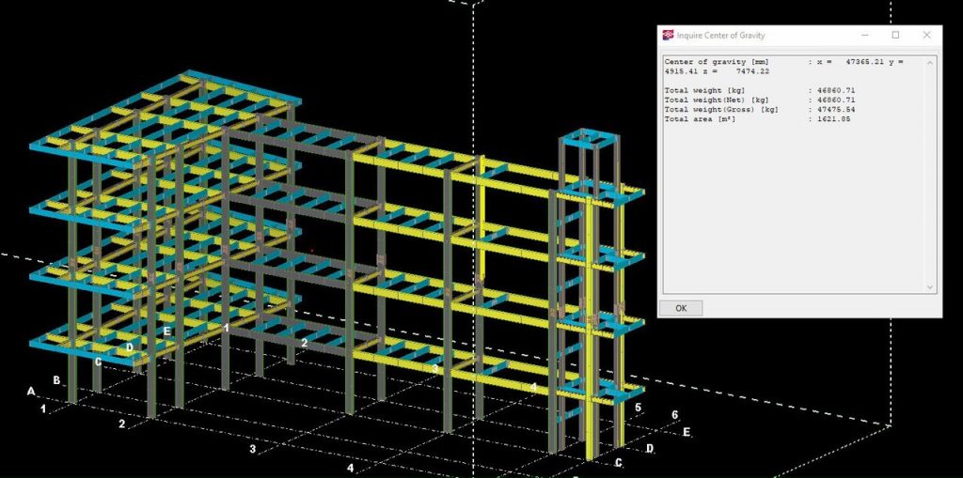The height and width of the screenshot is (478, 963).
Task: Minimize the Inquire Center of Gravity window
Action: (863, 35)
